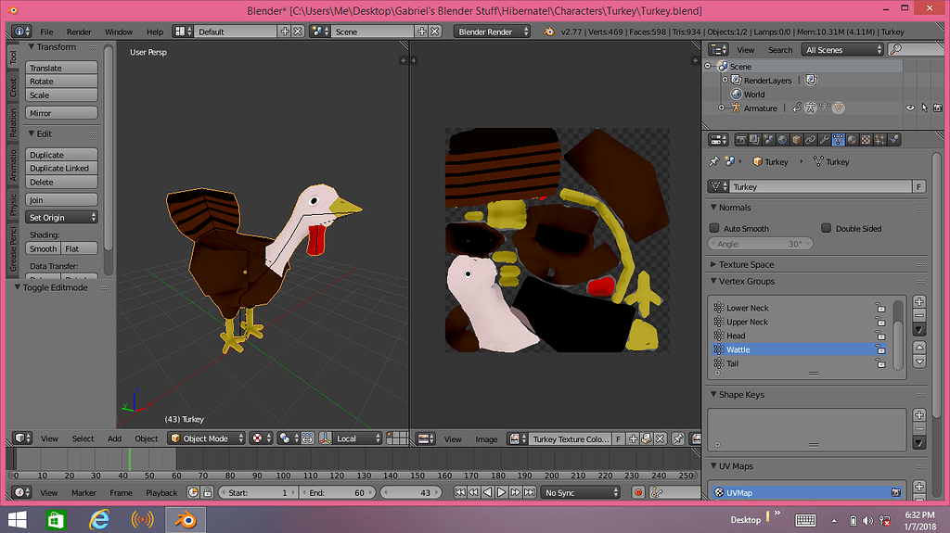This screenshot has height=533, width=950.
Task: Open the Playback menu in timeline
Action: pos(161,492)
